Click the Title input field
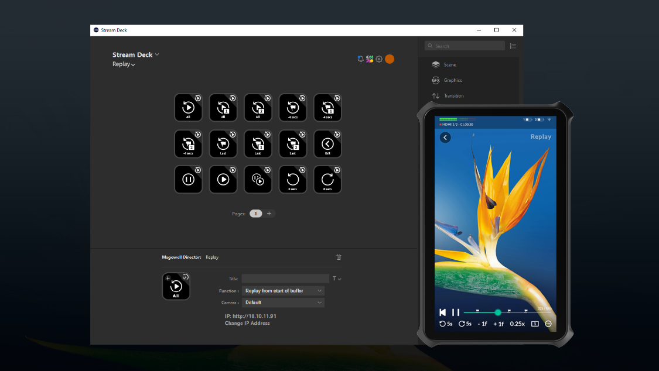 click(285, 278)
